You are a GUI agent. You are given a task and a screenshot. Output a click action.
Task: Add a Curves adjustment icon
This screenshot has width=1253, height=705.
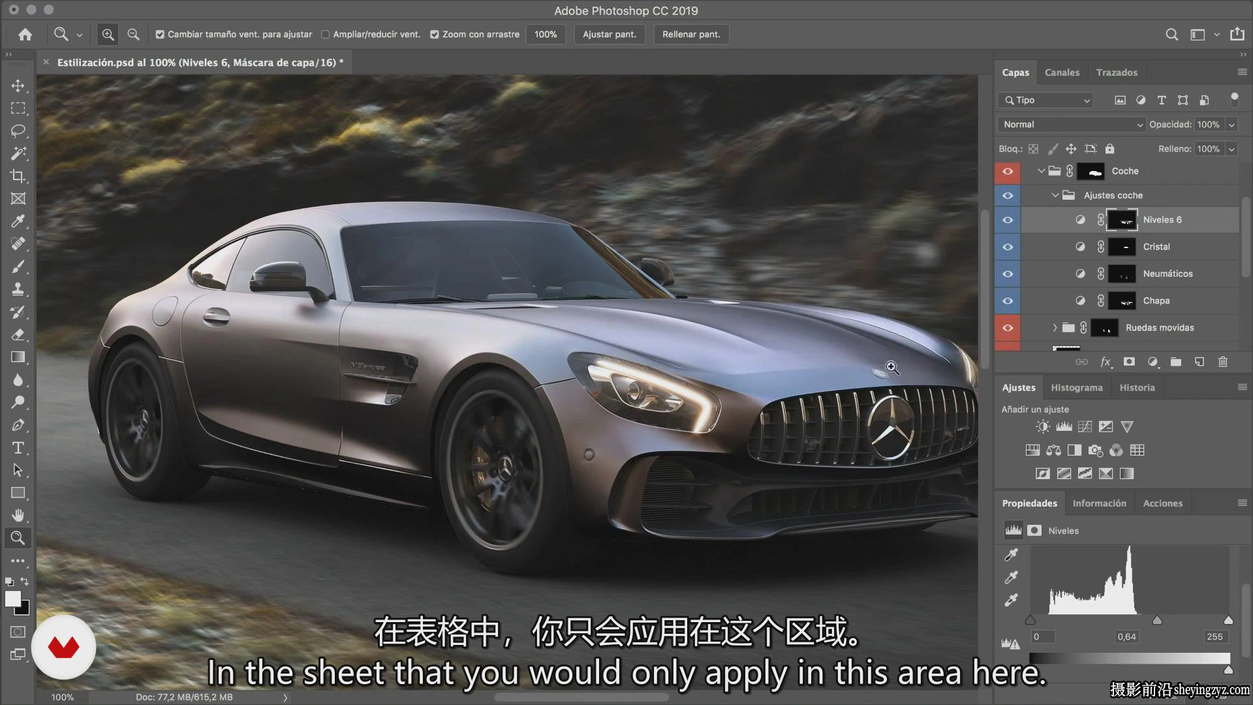point(1085,427)
